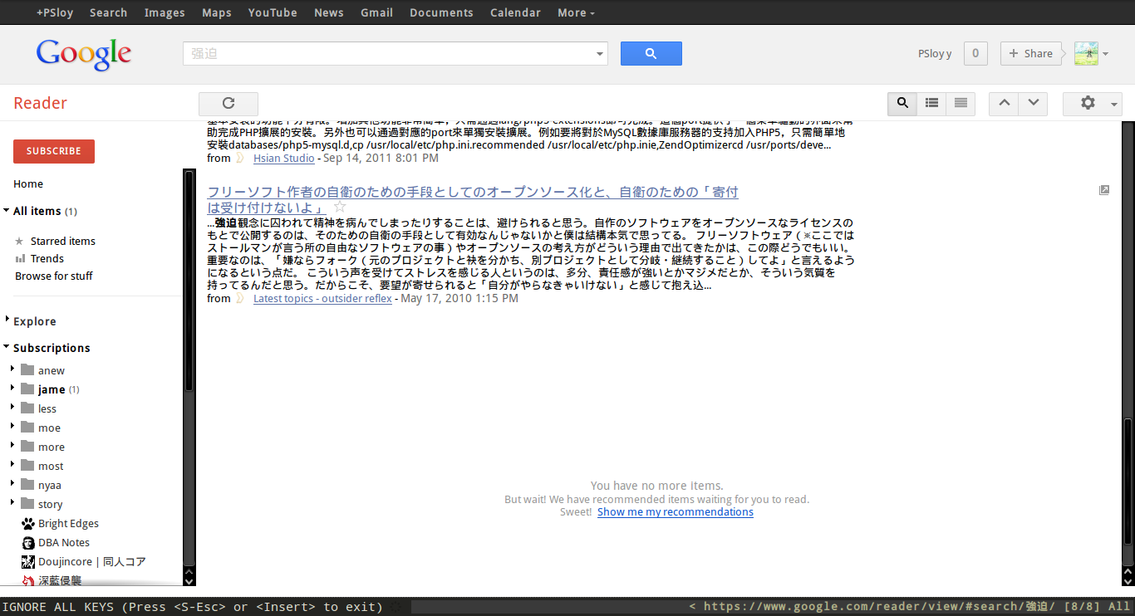Select the most folder icon
The height and width of the screenshot is (616, 1135).
pos(27,466)
